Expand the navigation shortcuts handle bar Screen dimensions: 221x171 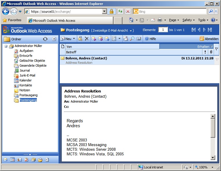click(30, 154)
